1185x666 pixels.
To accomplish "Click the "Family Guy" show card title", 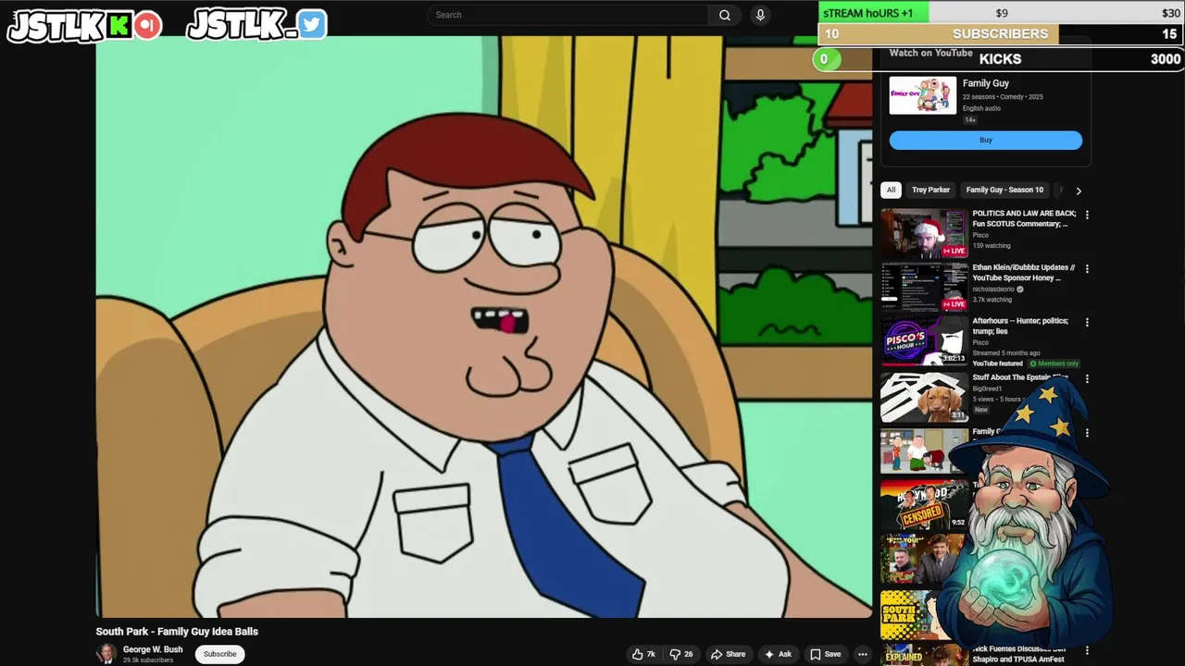I will pos(986,83).
